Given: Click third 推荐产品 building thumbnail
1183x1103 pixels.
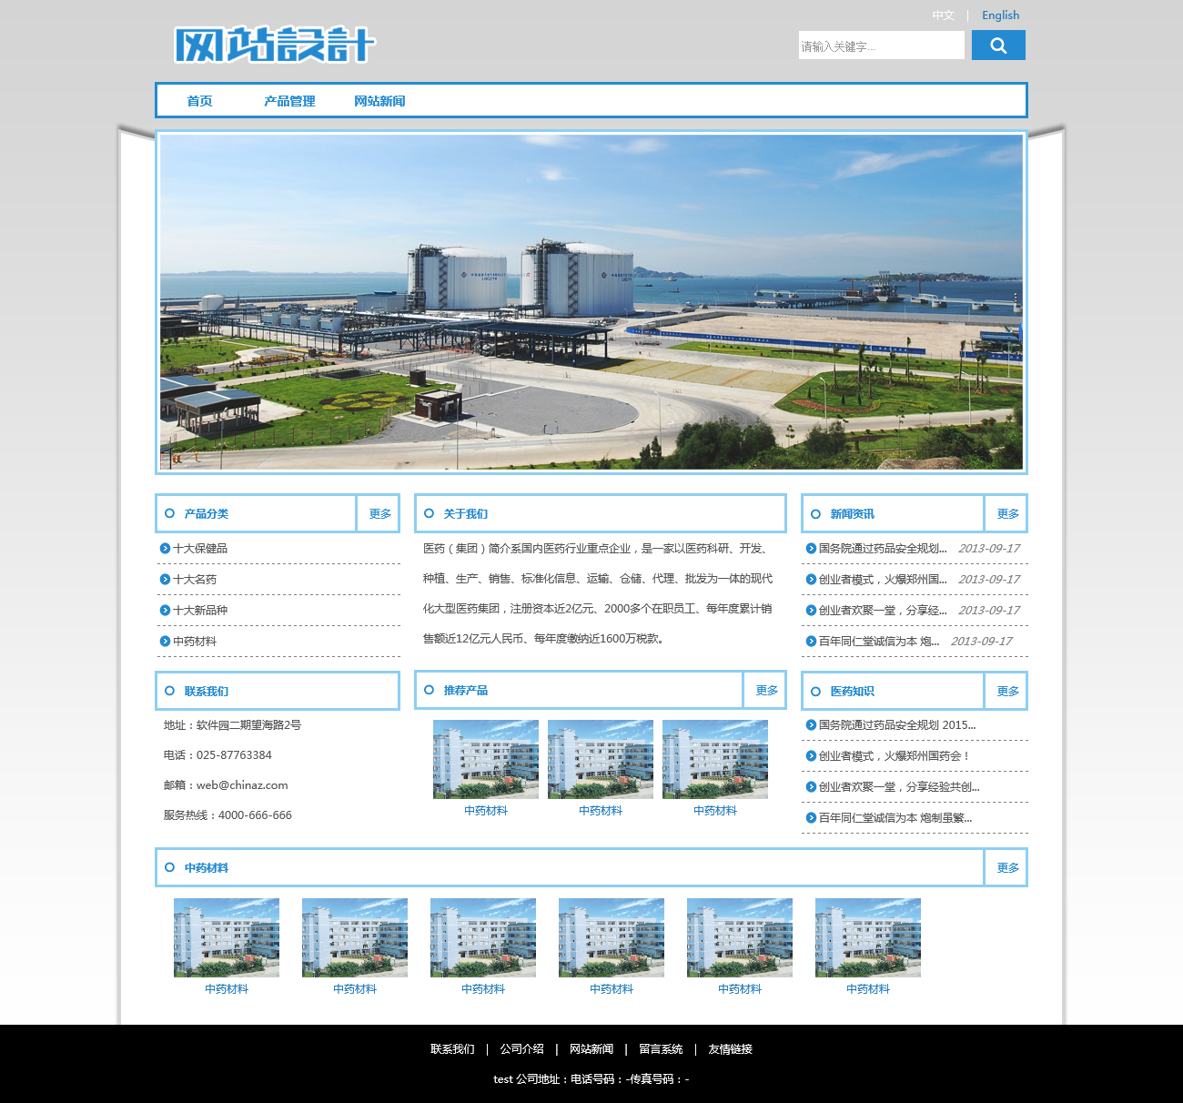Looking at the screenshot, I should [715, 759].
